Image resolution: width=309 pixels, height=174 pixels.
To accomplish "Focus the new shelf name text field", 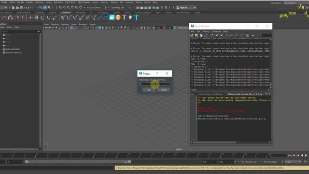I will (x=154, y=84).
